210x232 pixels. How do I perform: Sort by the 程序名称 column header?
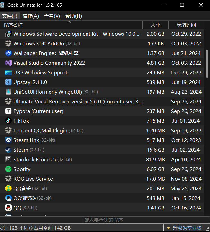[x=71, y=25]
